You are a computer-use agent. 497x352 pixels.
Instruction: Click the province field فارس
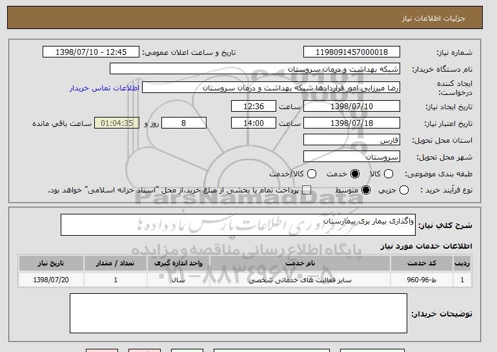(x=352, y=140)
